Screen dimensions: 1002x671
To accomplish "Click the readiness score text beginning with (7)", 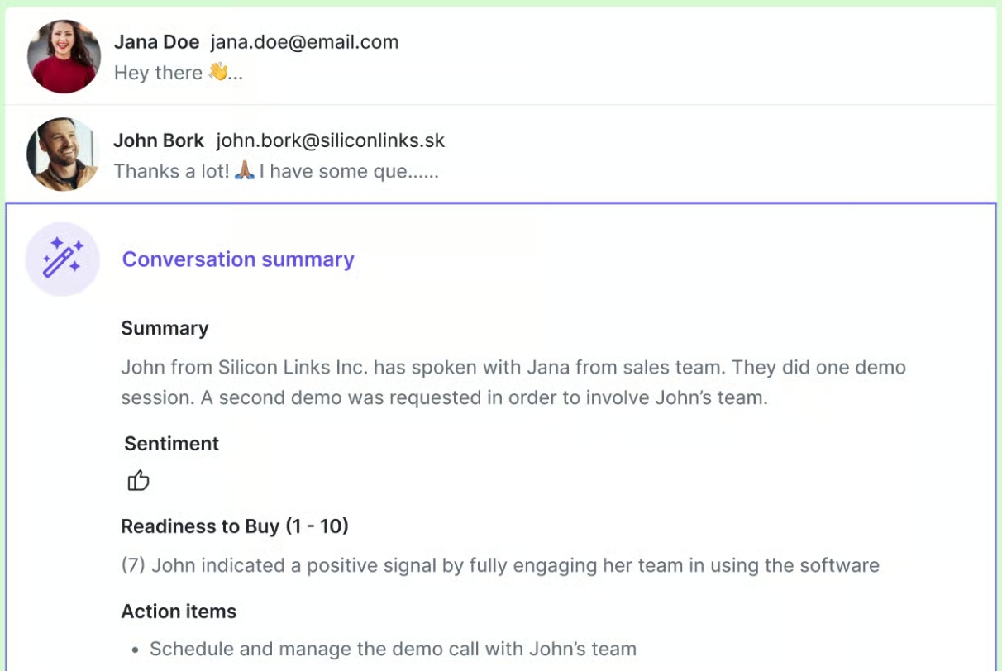I will tap(500, 566).
